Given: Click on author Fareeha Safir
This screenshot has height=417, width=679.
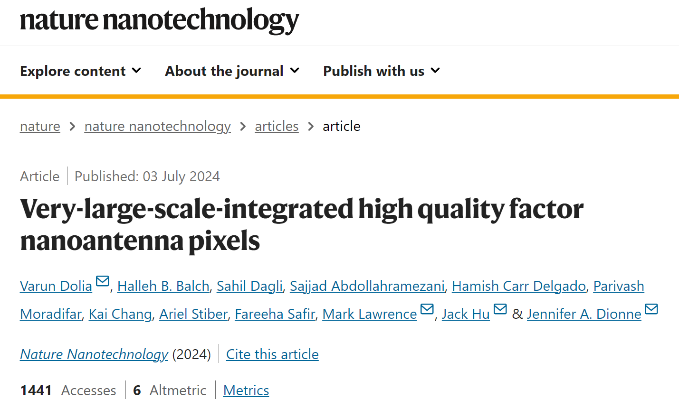Looking at the screenshot, I should pos(275,314).
